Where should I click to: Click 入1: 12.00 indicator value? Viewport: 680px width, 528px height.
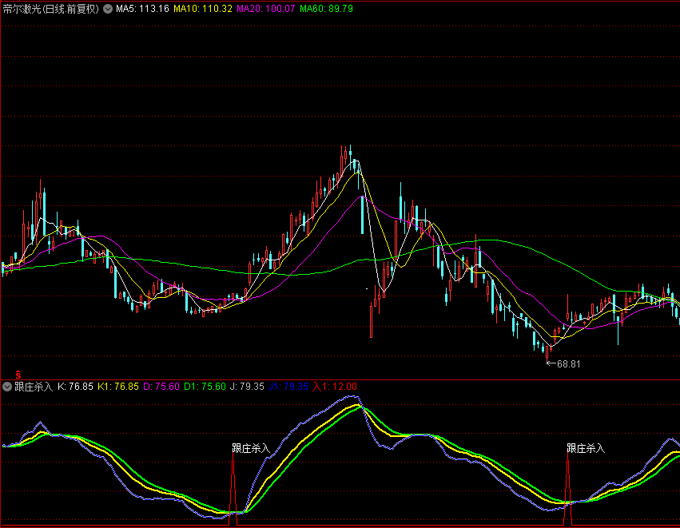click(334, 387)
